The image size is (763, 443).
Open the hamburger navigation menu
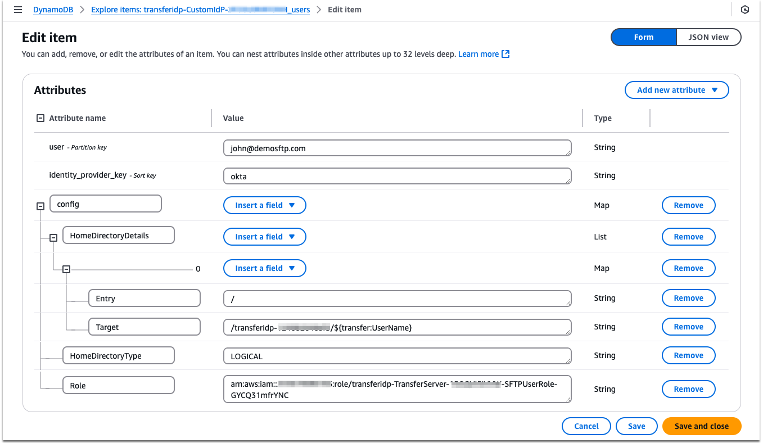point(17,9)
